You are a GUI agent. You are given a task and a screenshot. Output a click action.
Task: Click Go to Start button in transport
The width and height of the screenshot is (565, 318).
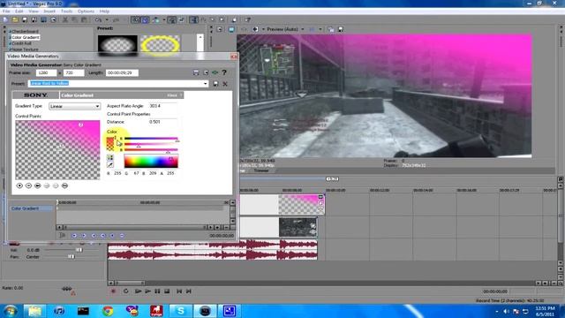point(179,291)
